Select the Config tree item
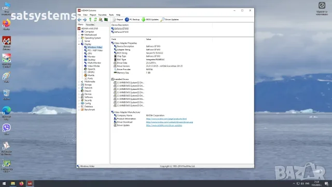The width and height of the screenshot is (332, 187). (86, 103)
